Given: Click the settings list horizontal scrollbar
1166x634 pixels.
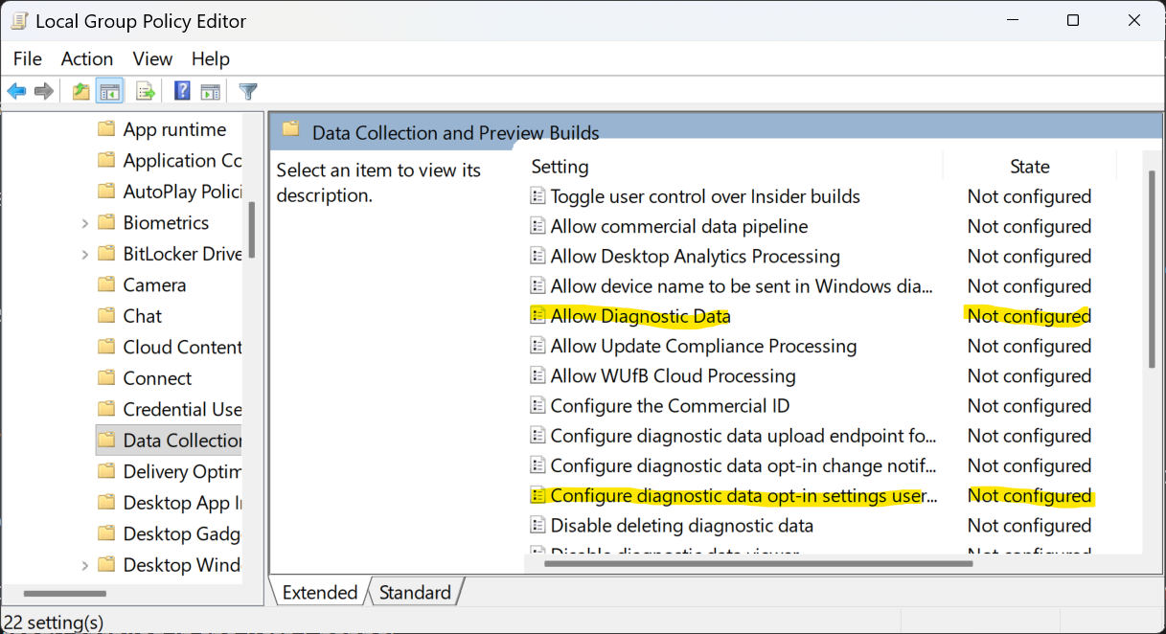Looking at the screenshot, I should pyautogui.click(x=758, y=564).
